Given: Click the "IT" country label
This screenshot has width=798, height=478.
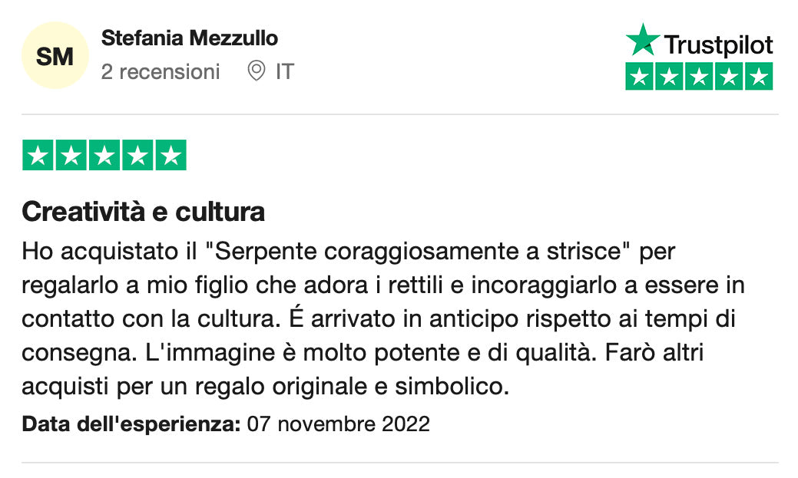Looking at the screenshot, I should tap(285, 71).
